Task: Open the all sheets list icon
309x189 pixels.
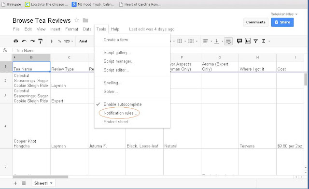Action: click(24, 183)
